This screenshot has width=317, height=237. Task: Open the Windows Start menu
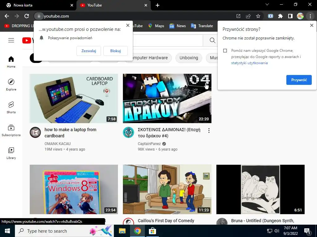coord(7,231)
